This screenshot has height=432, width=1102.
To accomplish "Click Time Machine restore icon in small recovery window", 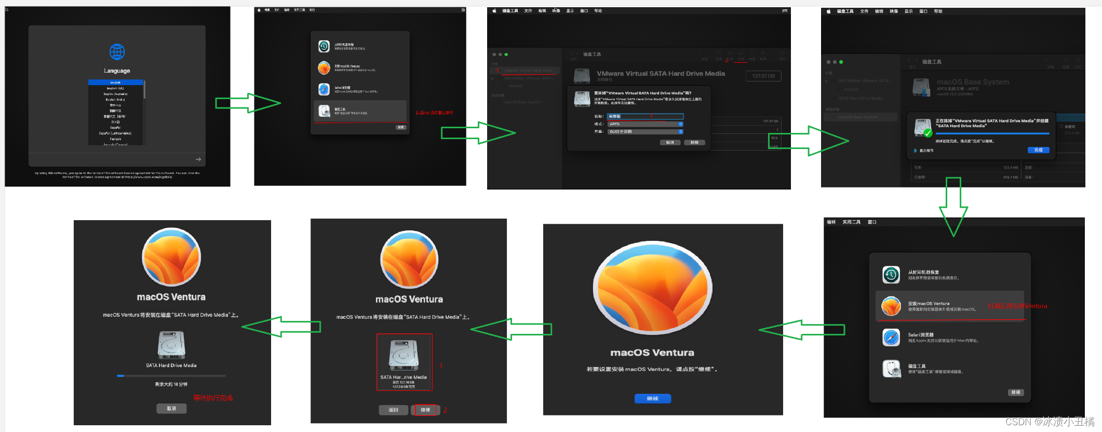I will click(x=324, y=46).
